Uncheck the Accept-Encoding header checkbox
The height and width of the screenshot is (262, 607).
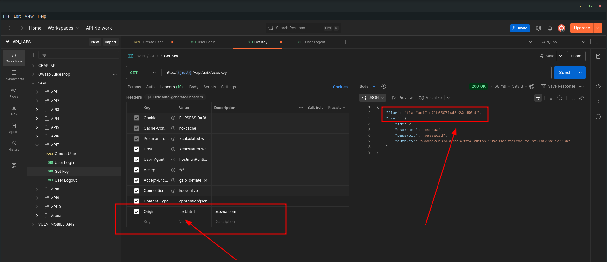tap(137, 180)
